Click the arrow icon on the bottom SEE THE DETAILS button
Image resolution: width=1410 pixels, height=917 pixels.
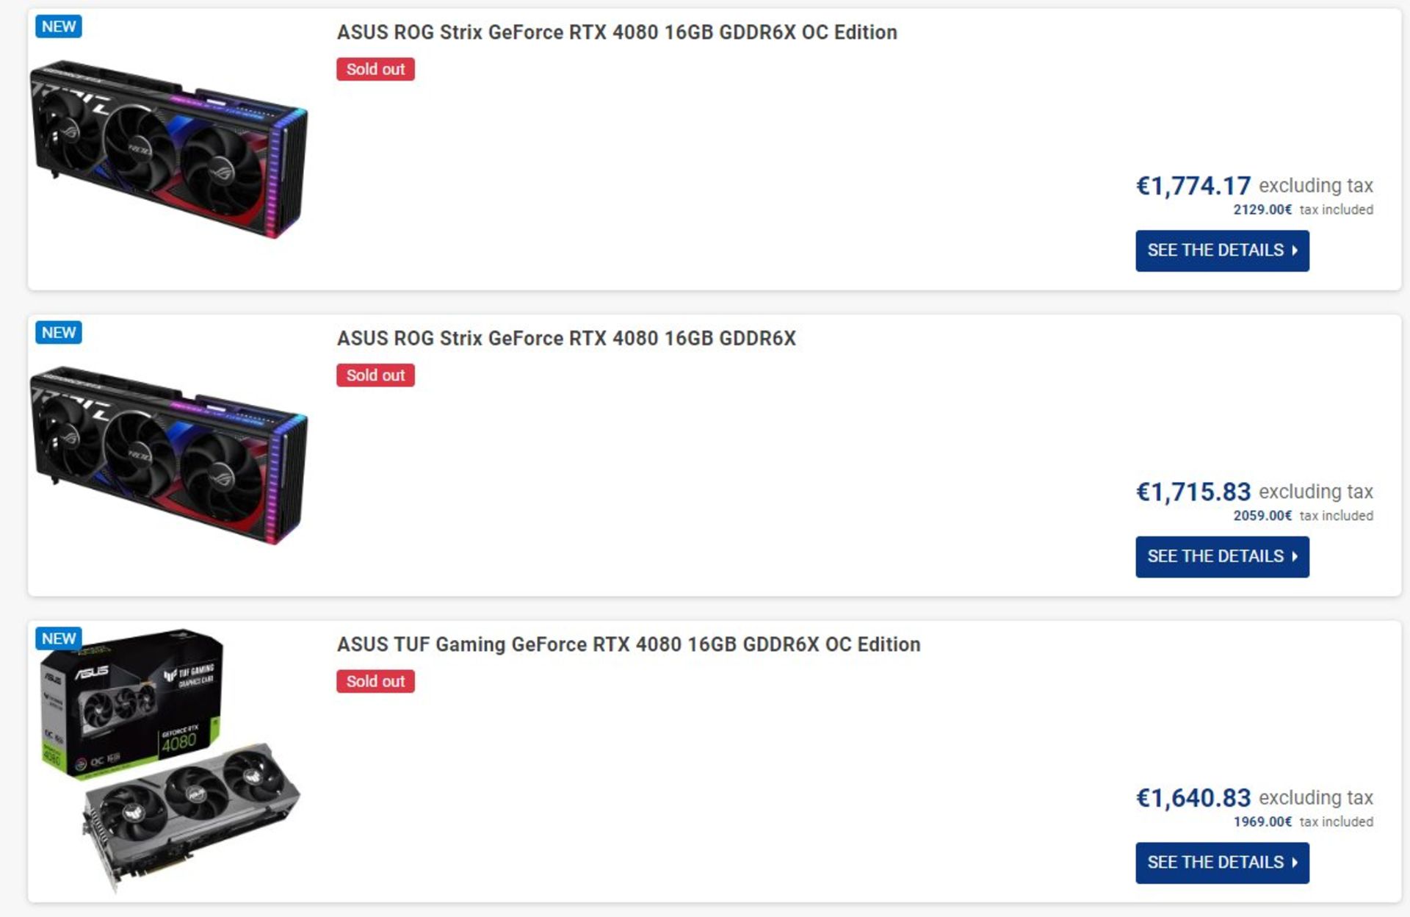point(1295,863)
